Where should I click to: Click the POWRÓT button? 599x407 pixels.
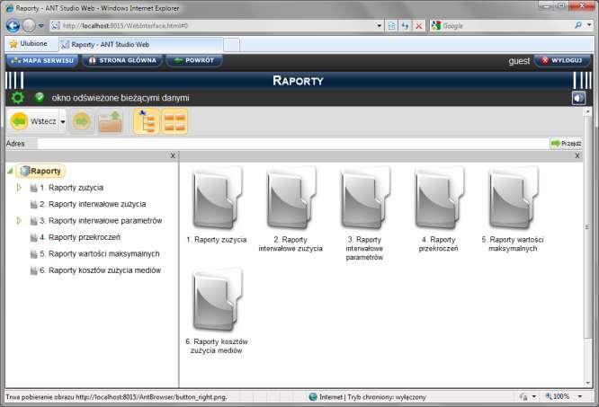pyautogui.click(x=194, y=61)
